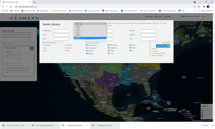Focus the Utility input field
The width and height of the screenshot is (215, 129).
61,35
